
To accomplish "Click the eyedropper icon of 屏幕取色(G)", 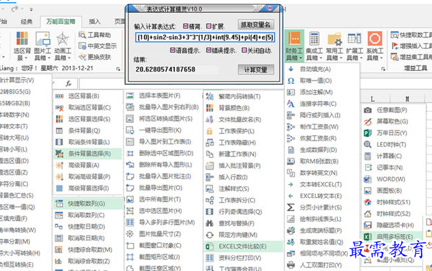I will (x=368, y=122).
